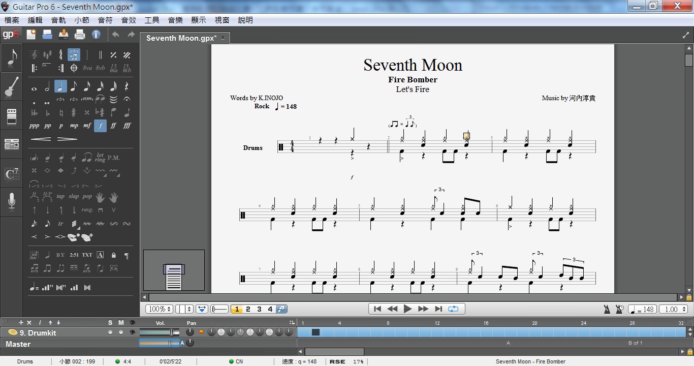The image size is (694, 366).
Task: Add a new track with plus icon
Action: point(21,323)
